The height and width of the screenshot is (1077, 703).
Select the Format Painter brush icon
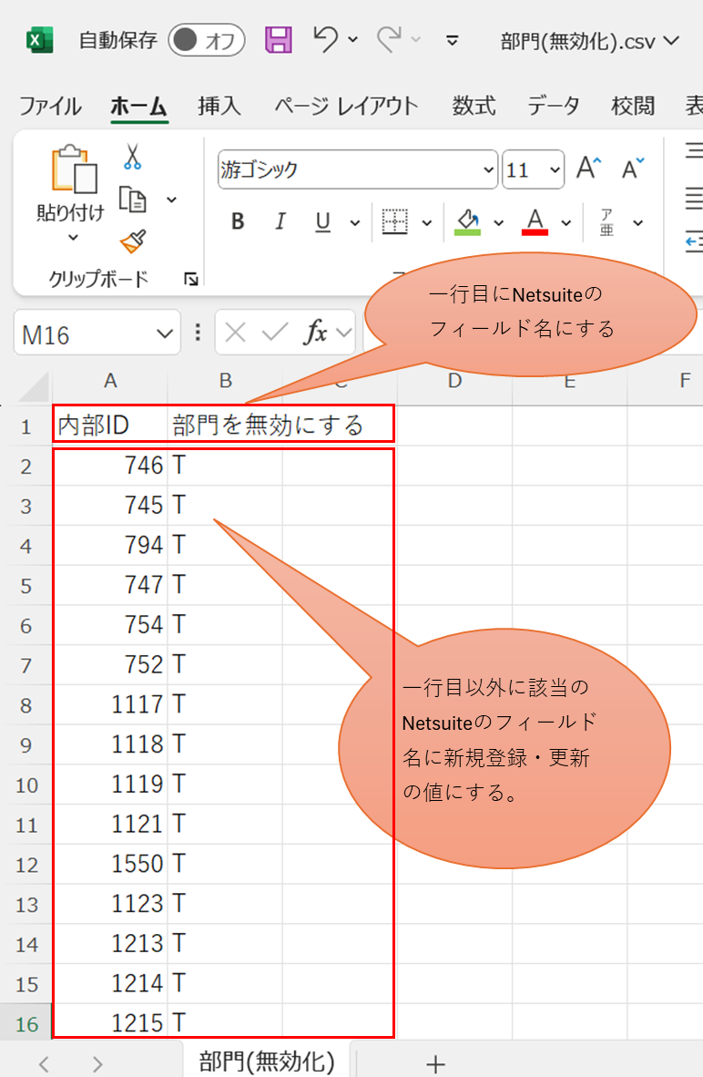(133, 241)
